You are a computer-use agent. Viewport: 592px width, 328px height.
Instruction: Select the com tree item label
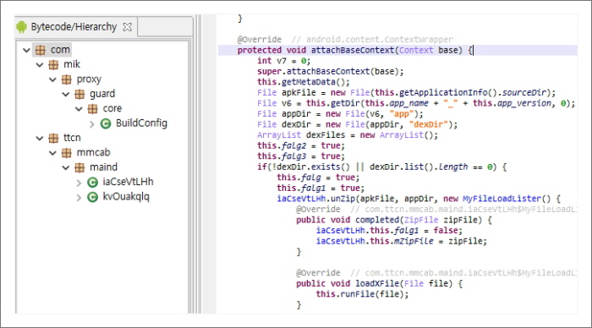tap(60, 50)
